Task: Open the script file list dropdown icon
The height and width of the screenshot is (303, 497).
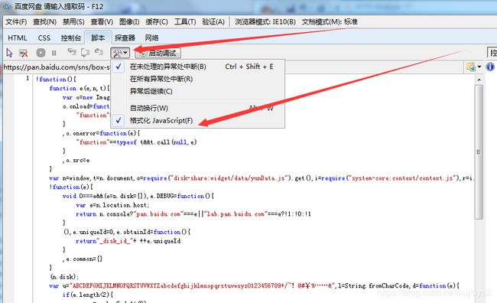Action: (473, 67)
